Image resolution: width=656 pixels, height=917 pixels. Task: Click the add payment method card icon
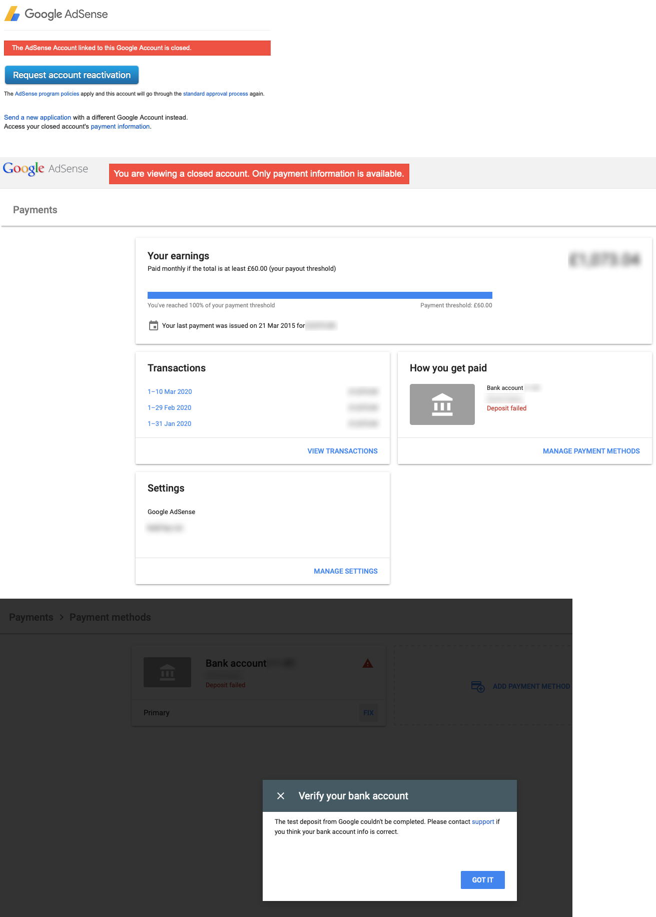(x=478, y=686)
